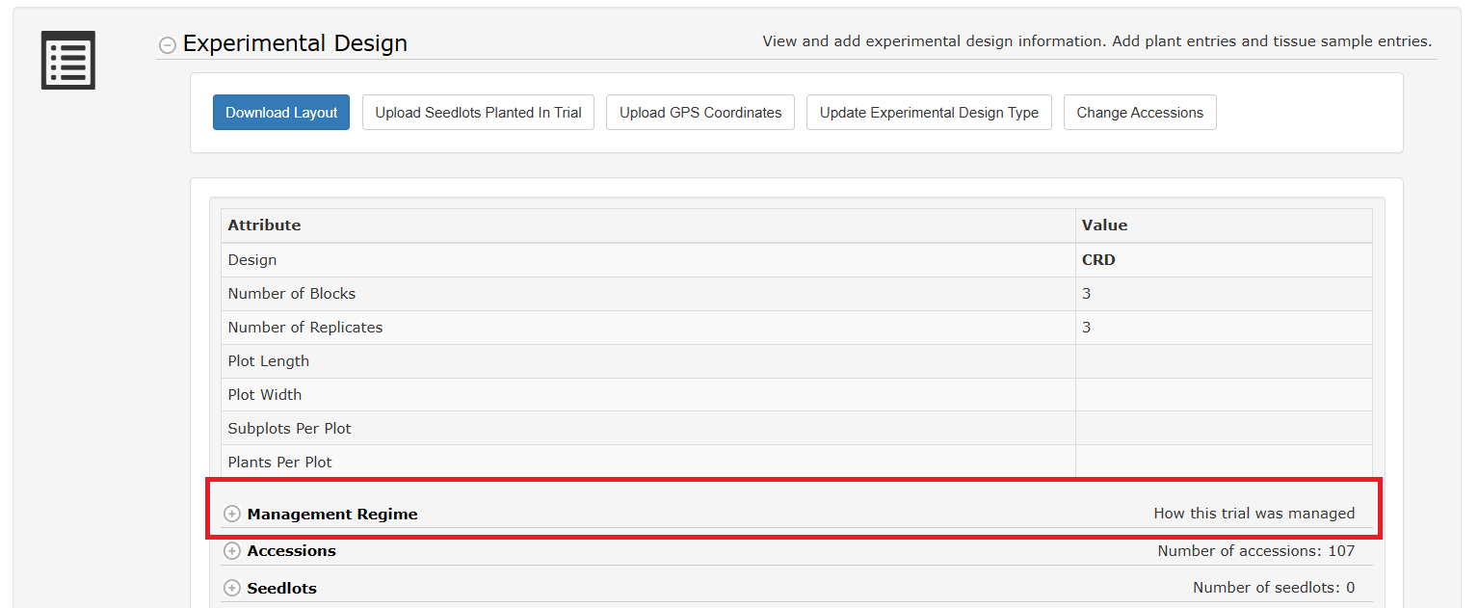Expand the Seedlots section label
Image resolution: width=1478 pixels, height=608 pixels.
(x=281, y=588)
